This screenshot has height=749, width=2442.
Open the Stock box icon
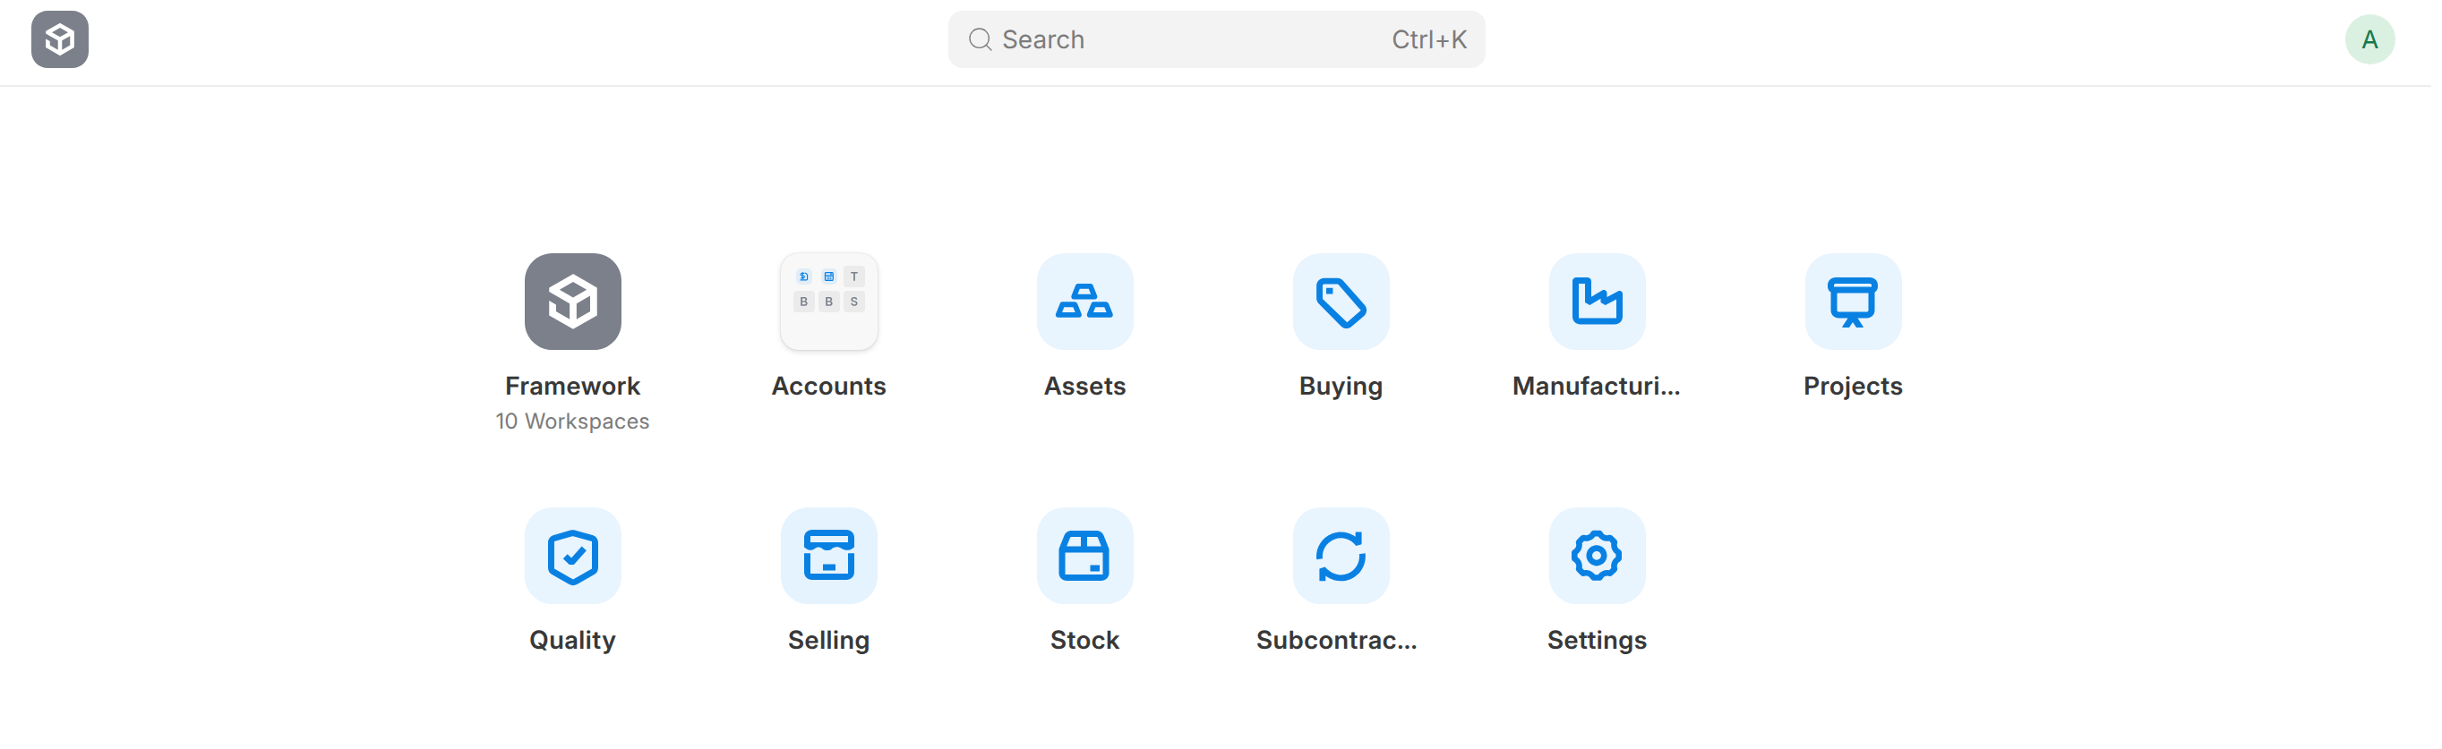click(x=1084, y=556)
